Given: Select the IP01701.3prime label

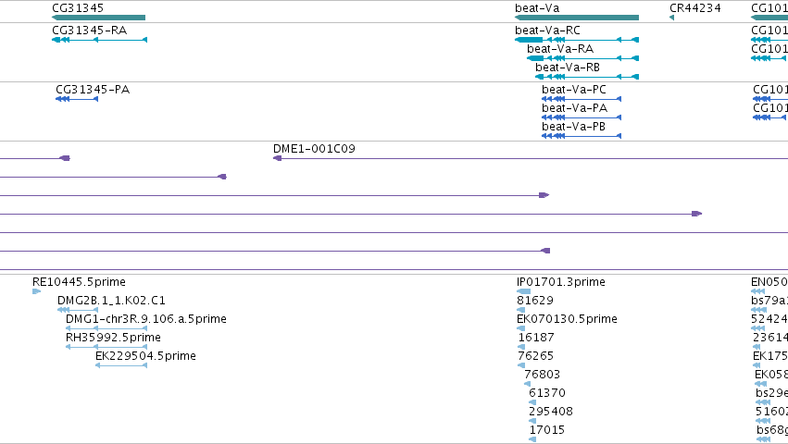Looking at the screenshot, I should 561,282.
